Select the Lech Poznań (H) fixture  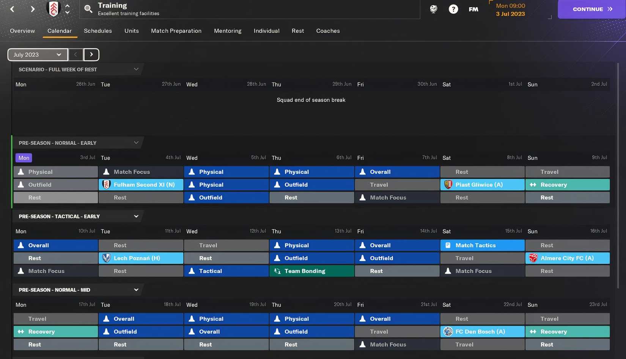pos(141,258)
